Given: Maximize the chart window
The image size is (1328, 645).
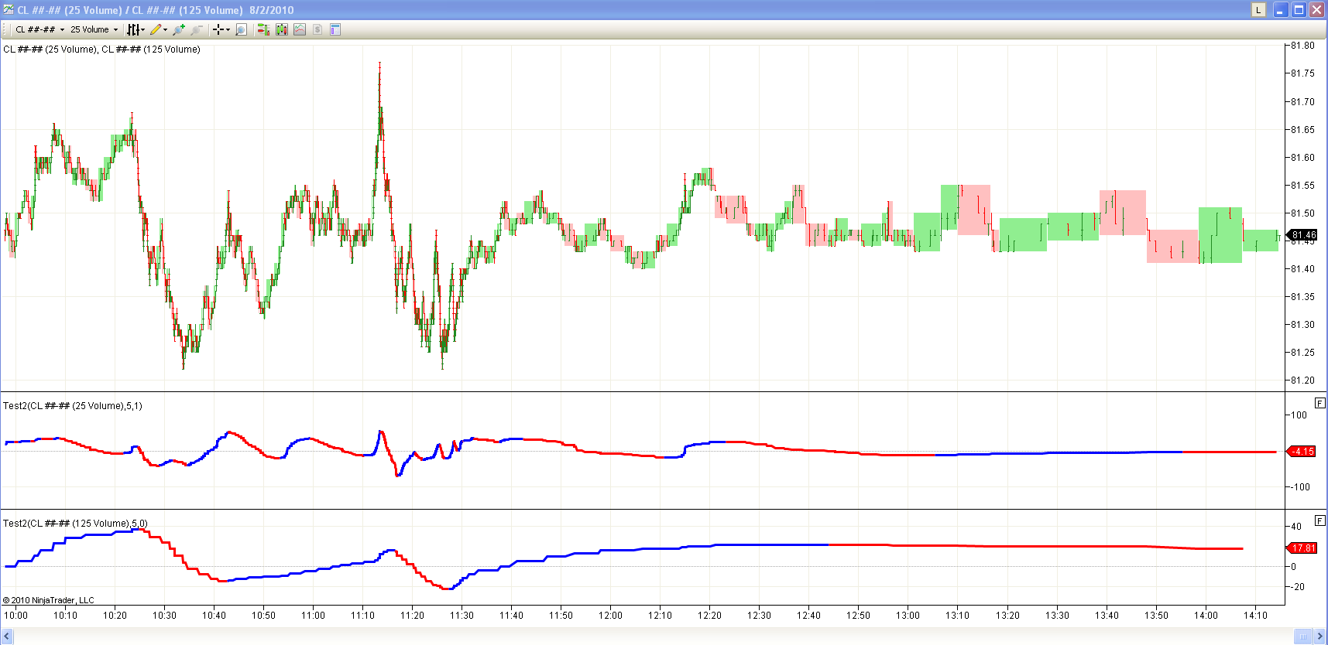Looking at the screenshot, I should coord(1299,10).
